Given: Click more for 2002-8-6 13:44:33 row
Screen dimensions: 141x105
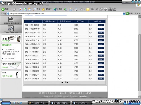Looking at the screenshot, I should pos(101,59).
